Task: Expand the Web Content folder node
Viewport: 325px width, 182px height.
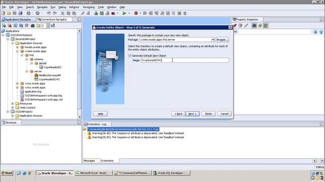Action: 13,108
